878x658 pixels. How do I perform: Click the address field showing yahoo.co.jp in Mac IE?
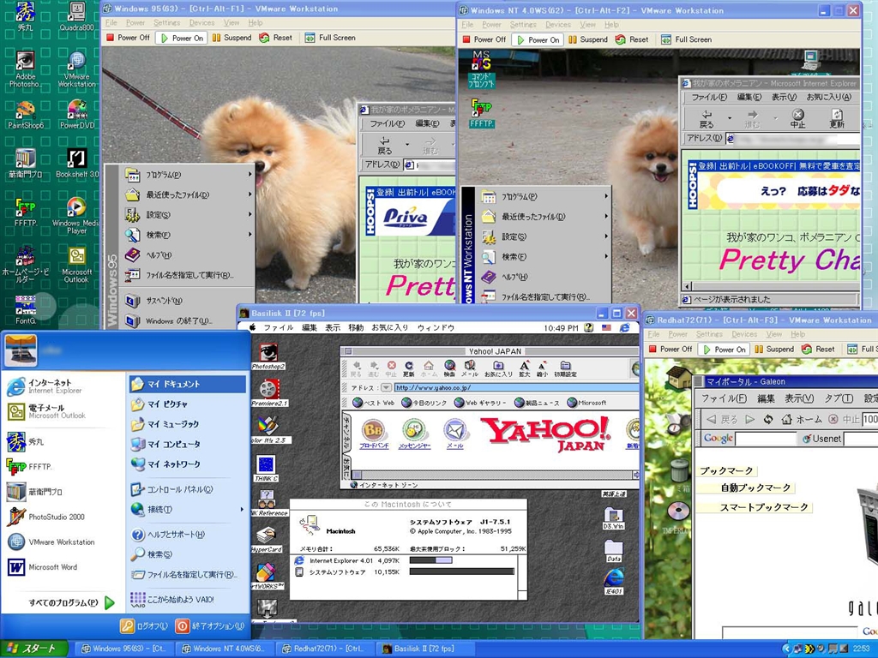click(515, 387)
